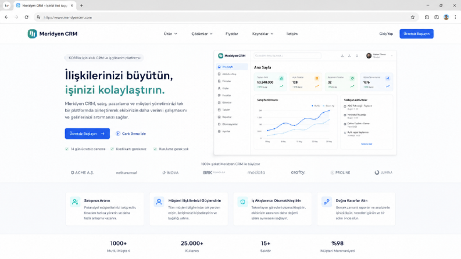This screenshot has height=259, width=461.
Task: Click the PROLINE company logo
Action: coord(340,172)
